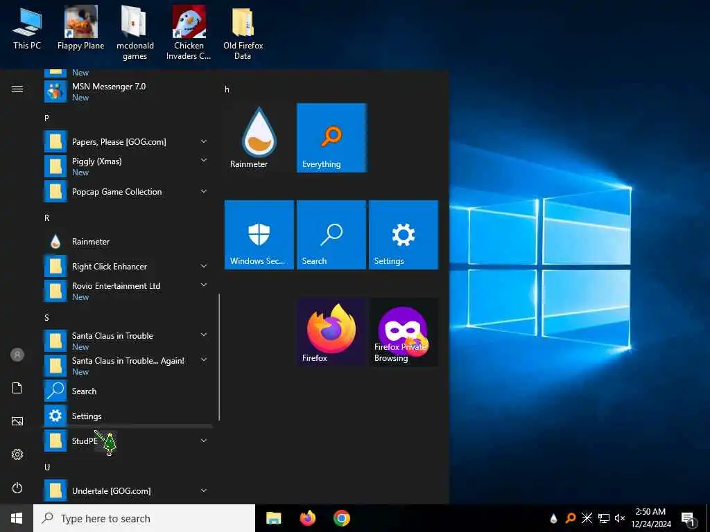Screen dimensions: 710x532
Task: Click the muted volume tray icon
Action: 620,518
